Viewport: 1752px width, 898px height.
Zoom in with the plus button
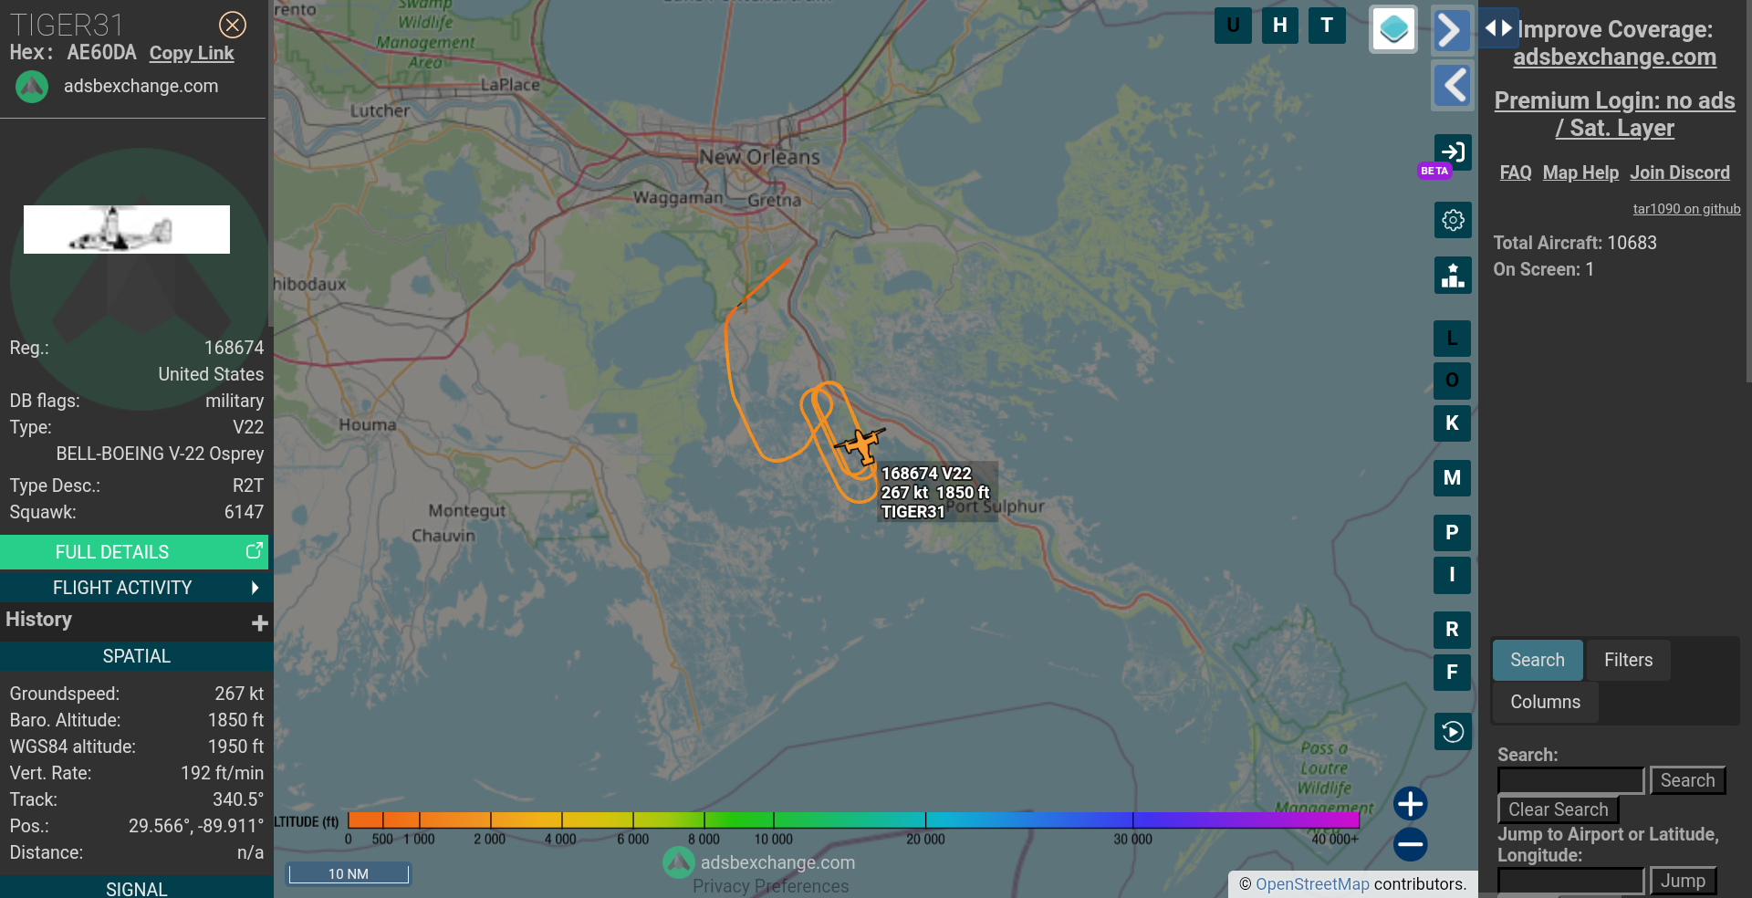pyautogui.click(x=1410, y=804)
